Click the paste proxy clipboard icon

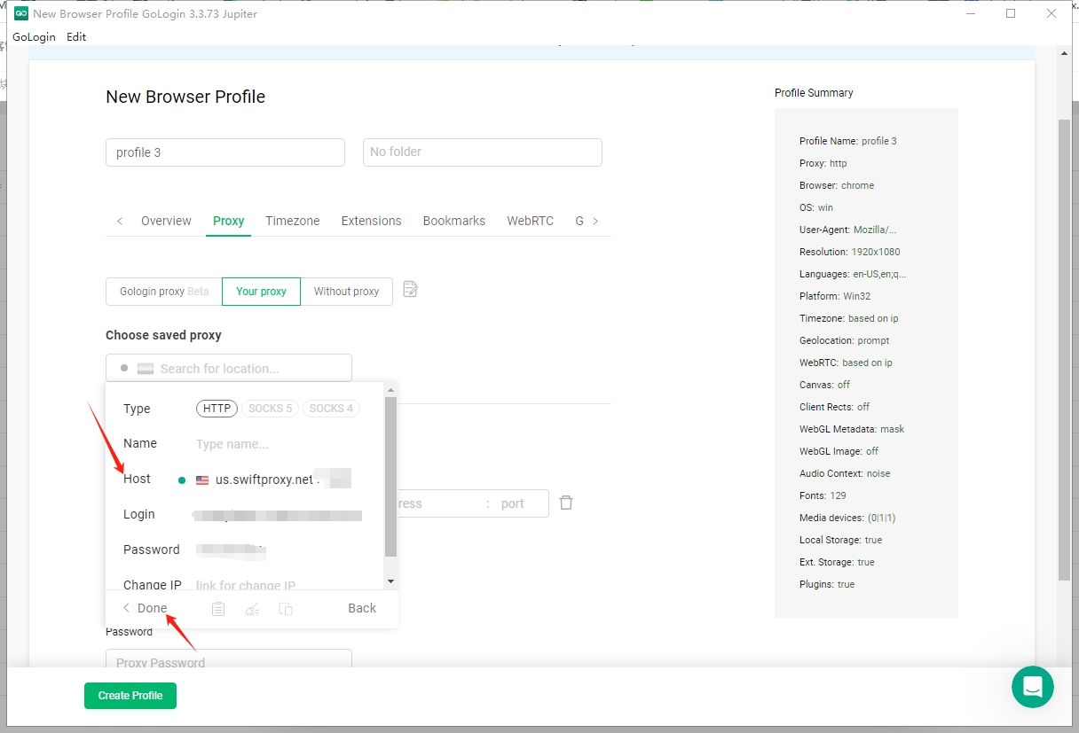(x=218, y=609)
